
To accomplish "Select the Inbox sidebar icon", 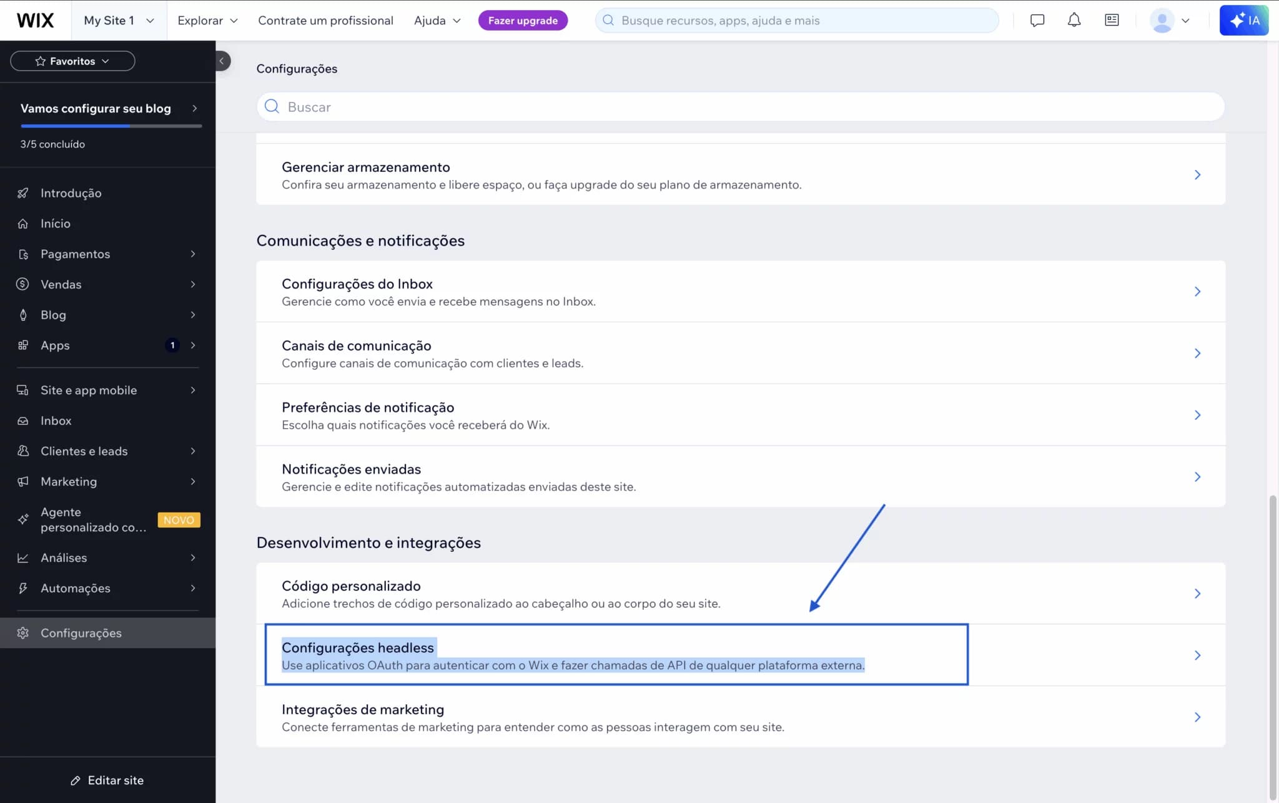I will [23, 420].
